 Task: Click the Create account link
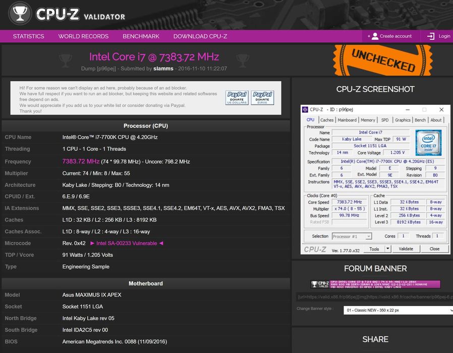point(395,36)
